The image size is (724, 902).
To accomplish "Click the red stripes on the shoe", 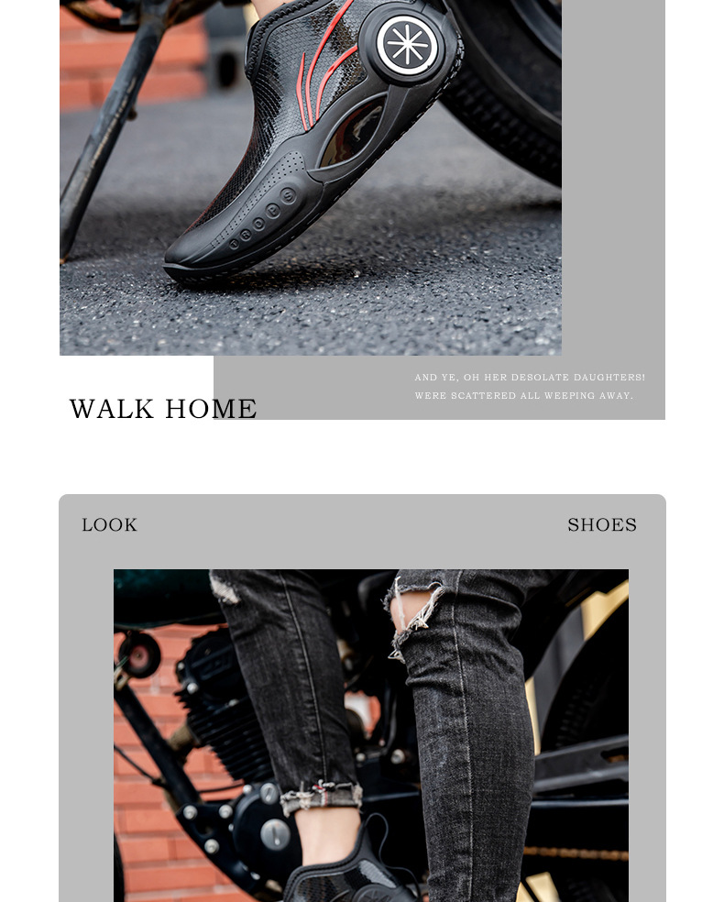I will [324, 69].
